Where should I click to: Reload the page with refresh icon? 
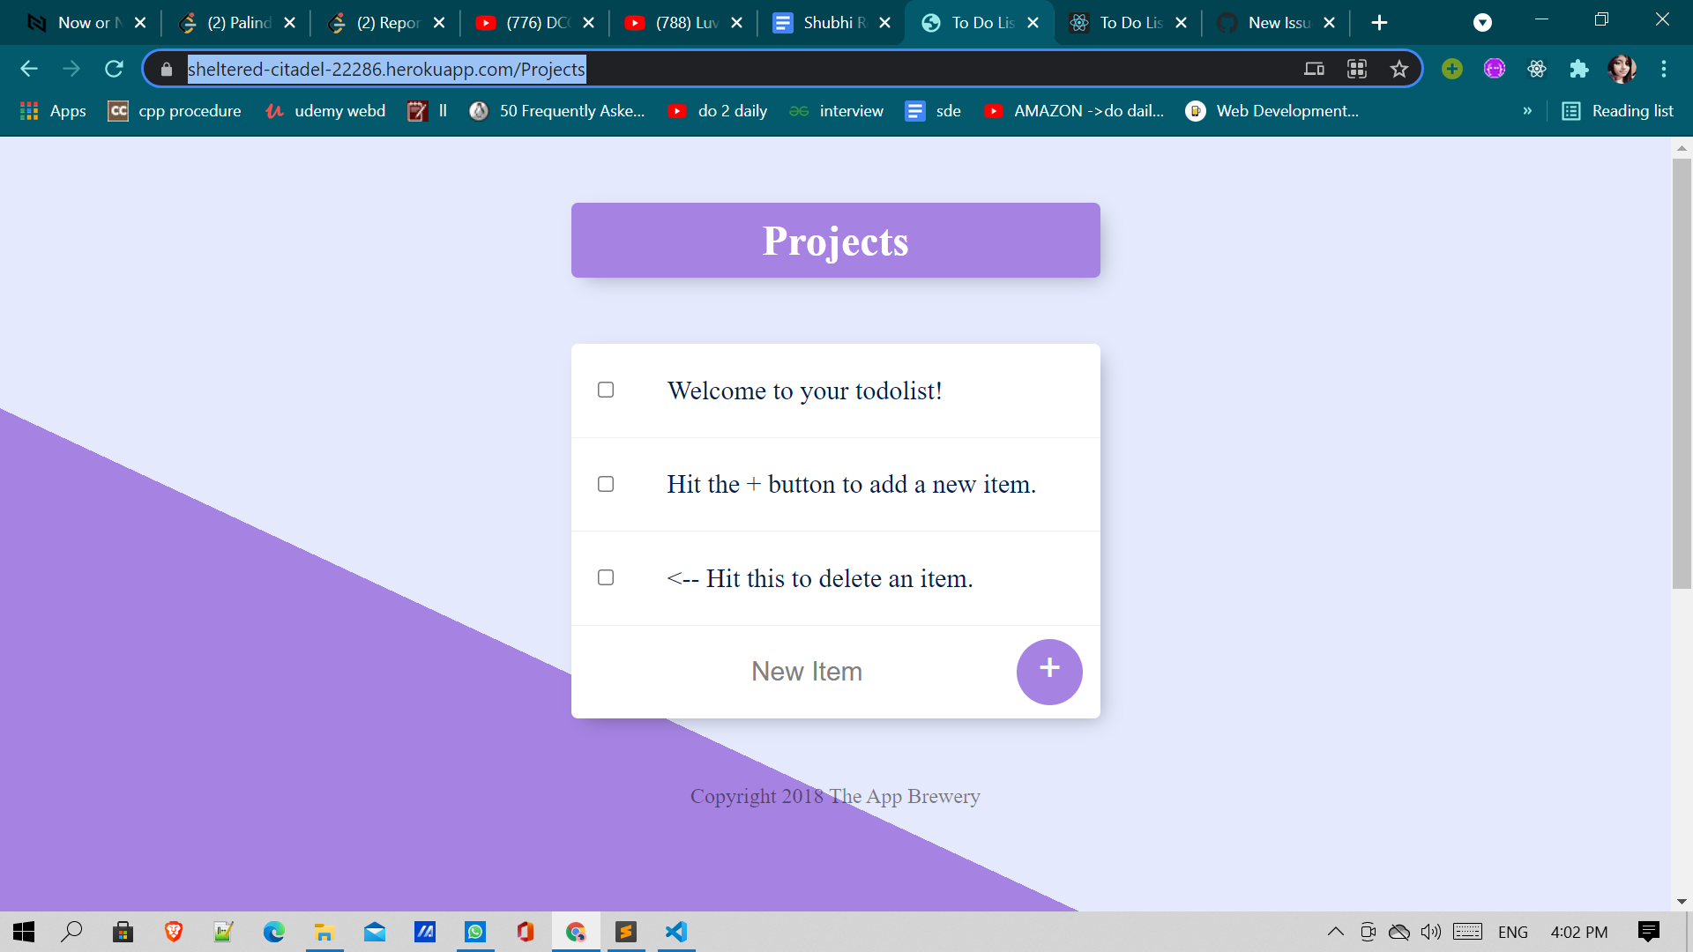click(114, 69)
